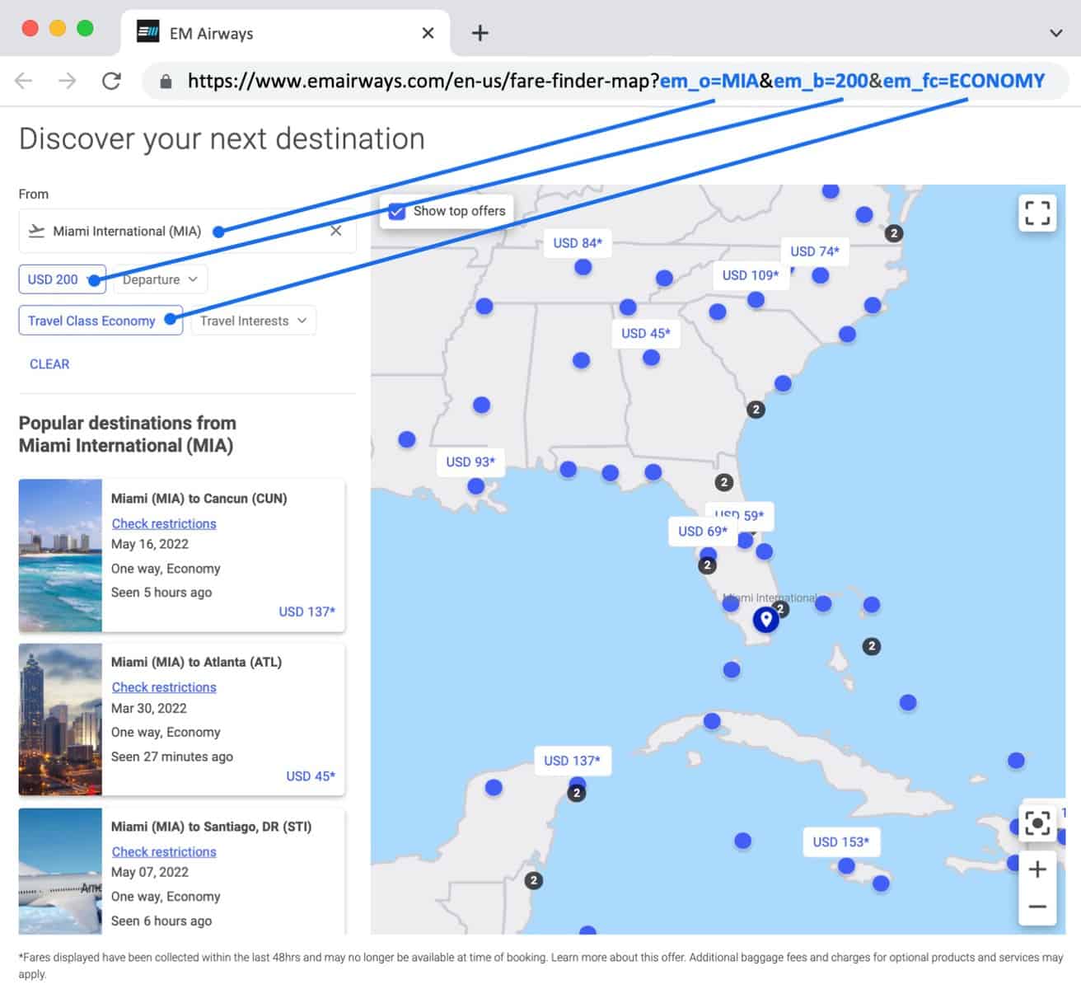Open the USD 137* map fare label
The width and height of the screenshot is (1081, 989).
click(x=572, y=761)
